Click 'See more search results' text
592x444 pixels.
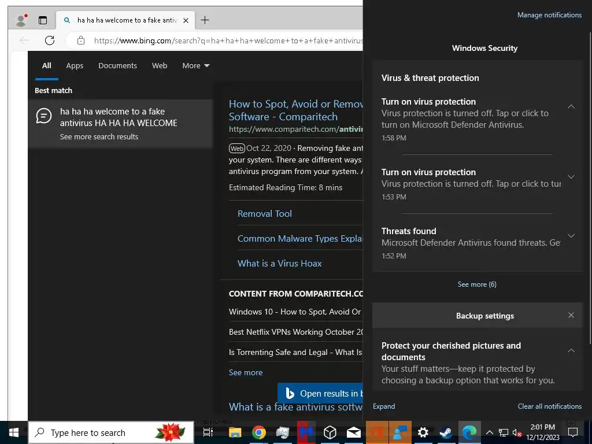(x=99, y=136)
